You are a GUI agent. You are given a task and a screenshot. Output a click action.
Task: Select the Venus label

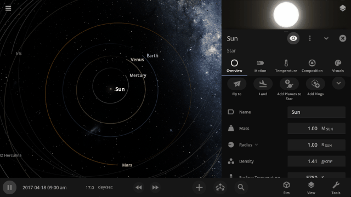click(x=137, y=60)
